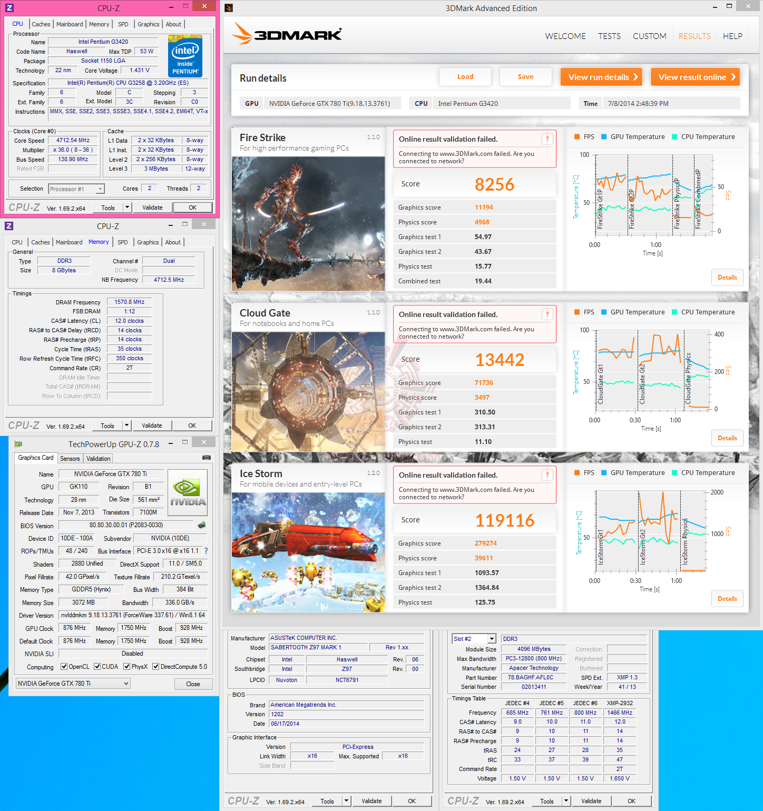Image resolution: width=763 pixels, height=811 pixels.
Task: Toggle the PhysX checkbox
Action: coord(126,667)
